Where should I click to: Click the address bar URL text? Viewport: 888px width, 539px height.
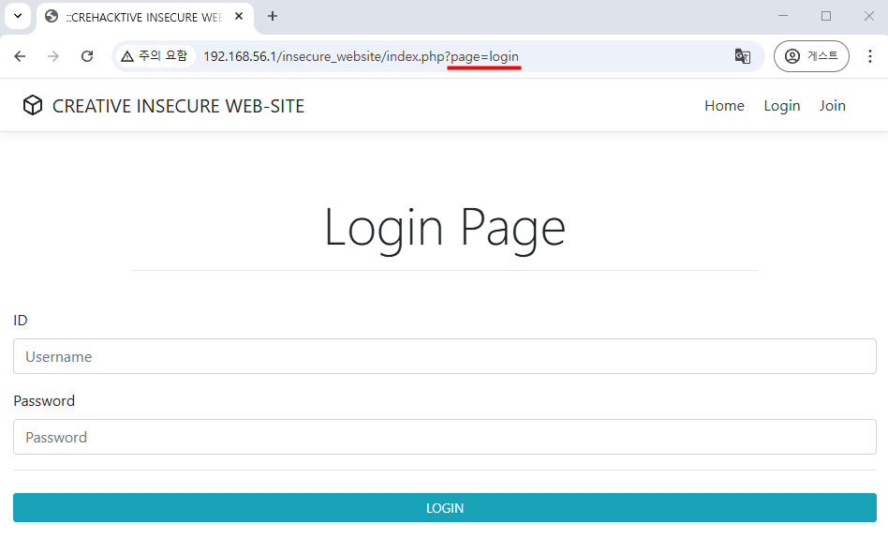pos(361,56)
